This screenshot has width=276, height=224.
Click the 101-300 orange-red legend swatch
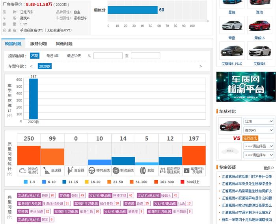[156, 182]
